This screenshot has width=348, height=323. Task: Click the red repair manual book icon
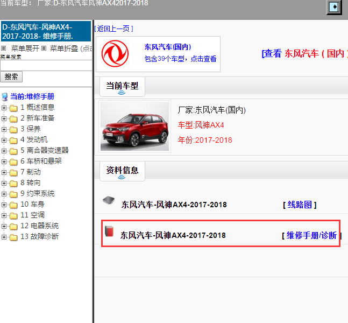click(109, 231)
